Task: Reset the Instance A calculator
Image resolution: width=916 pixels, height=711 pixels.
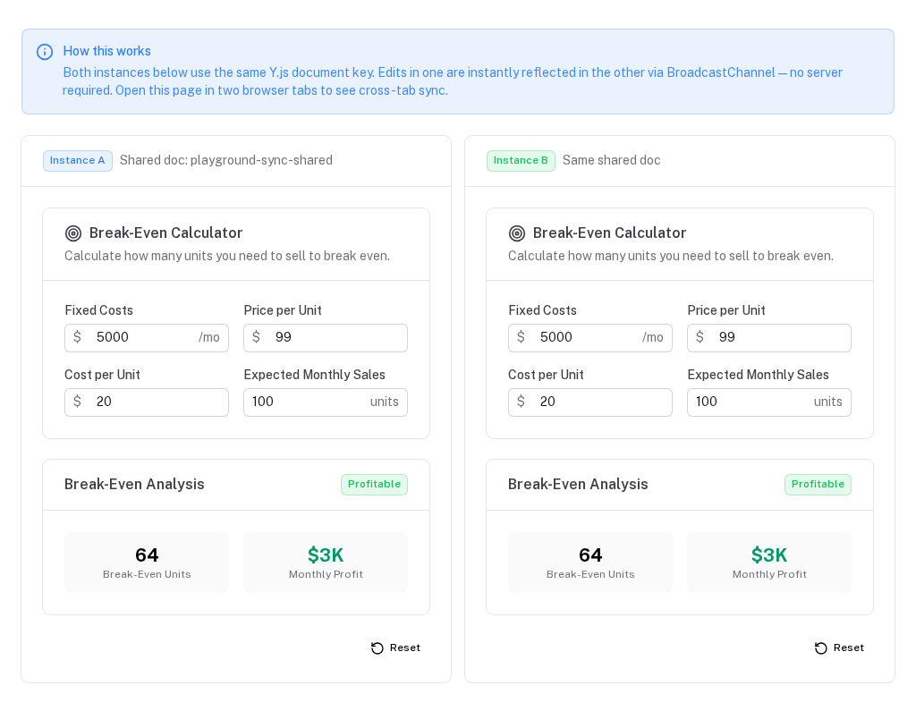Action: tap(395, 648)
